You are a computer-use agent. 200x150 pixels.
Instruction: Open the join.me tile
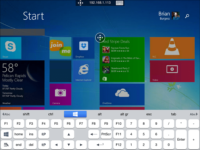click(x=60, y=48)
